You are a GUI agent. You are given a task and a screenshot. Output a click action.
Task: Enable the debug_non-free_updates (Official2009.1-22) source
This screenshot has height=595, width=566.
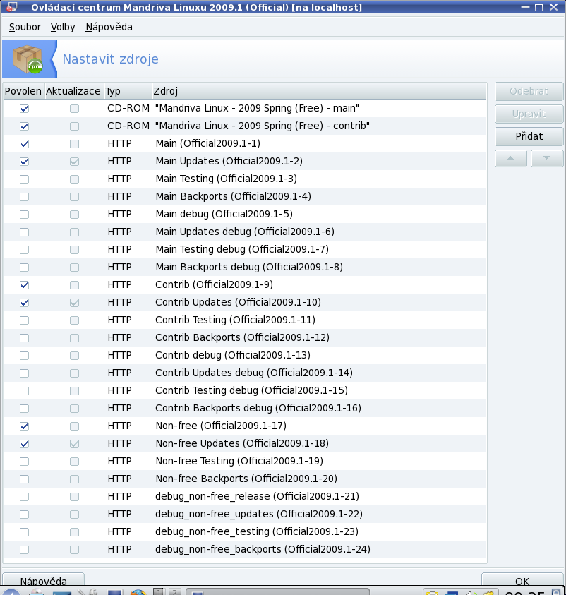click(24, 514)
